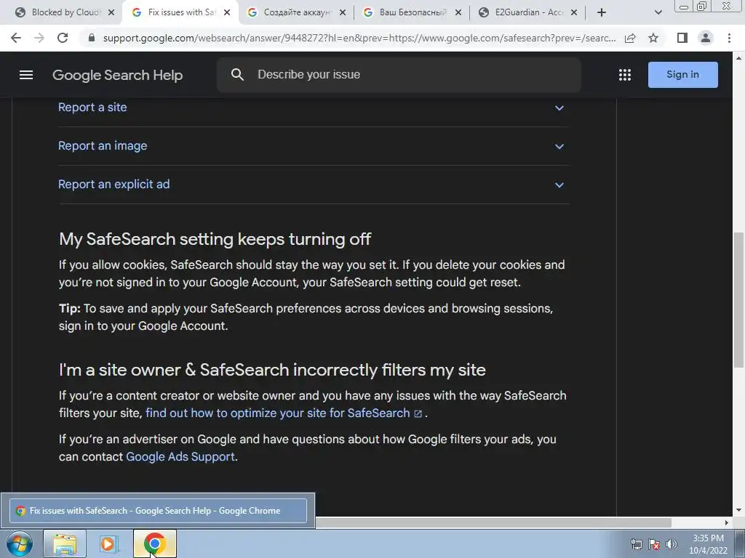Click the Tip: paragraph text
Viewport: 745px width, 558px height.
point(306,317)
